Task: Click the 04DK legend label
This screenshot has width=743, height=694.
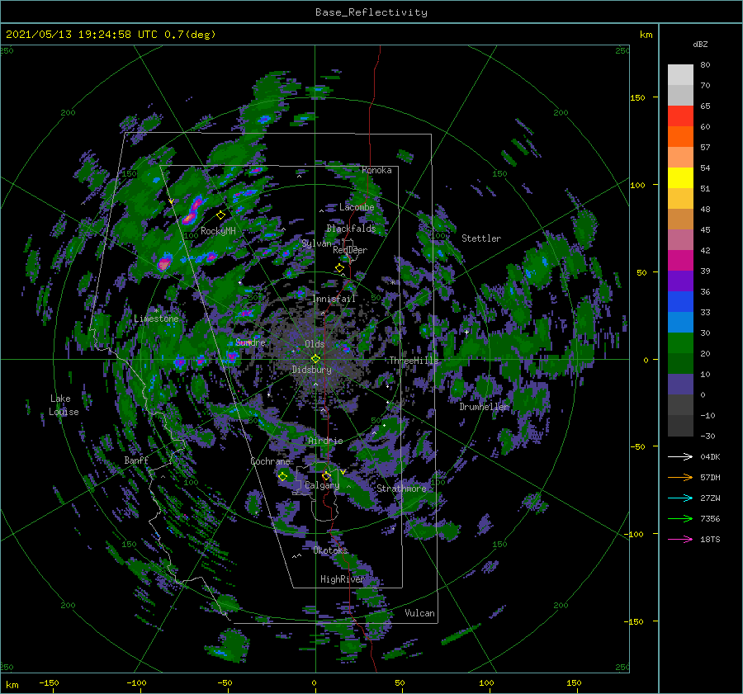Action: (710, 456)
